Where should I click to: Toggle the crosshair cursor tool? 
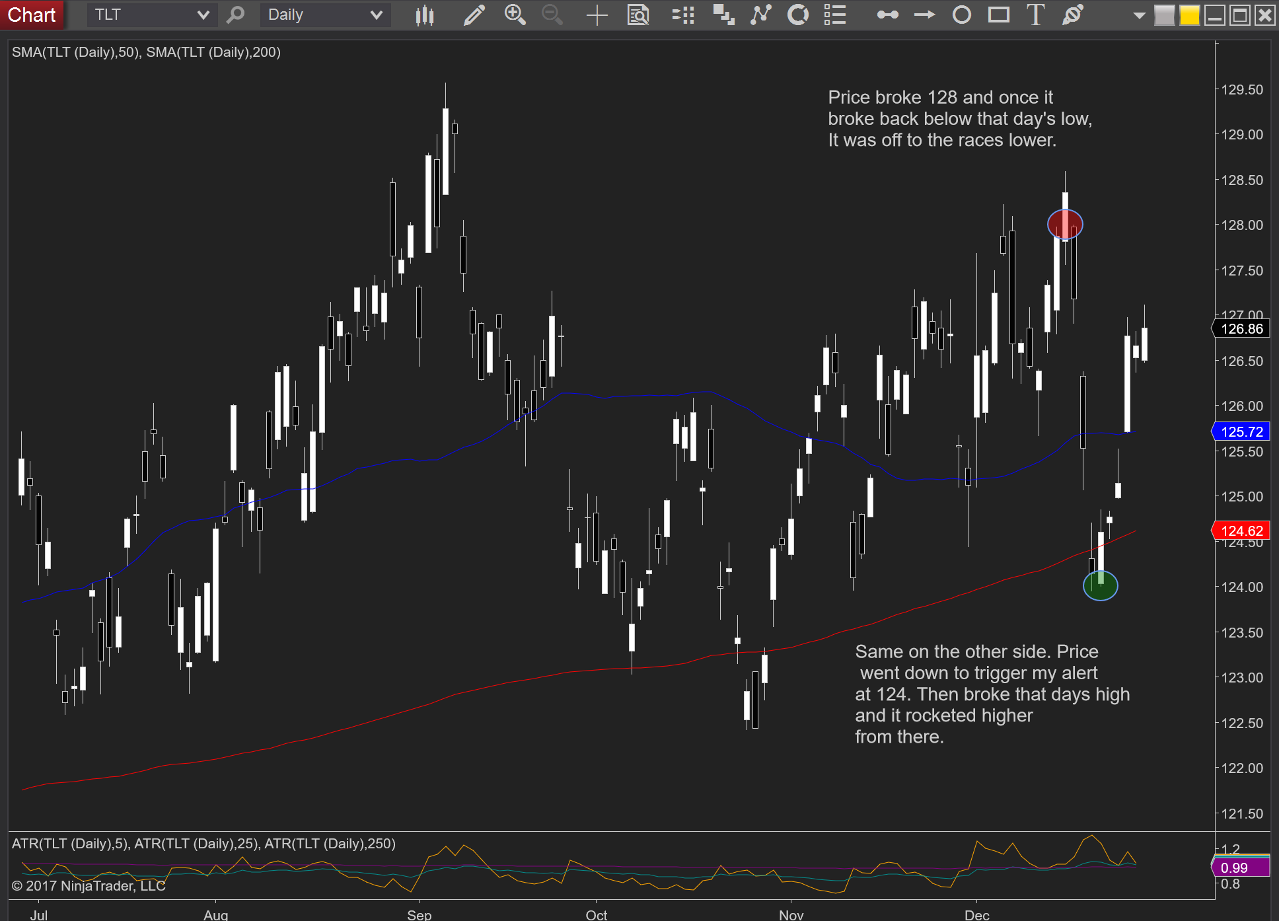tap(597, 15)
